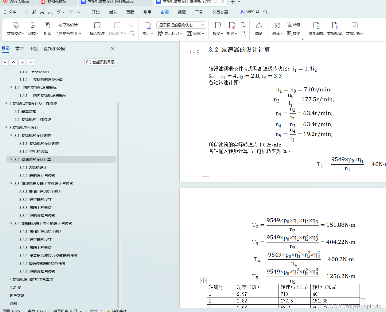Screen dimensions: 386x312
Task: Click the 翻译 translate icon
Action: pos(277,29)
